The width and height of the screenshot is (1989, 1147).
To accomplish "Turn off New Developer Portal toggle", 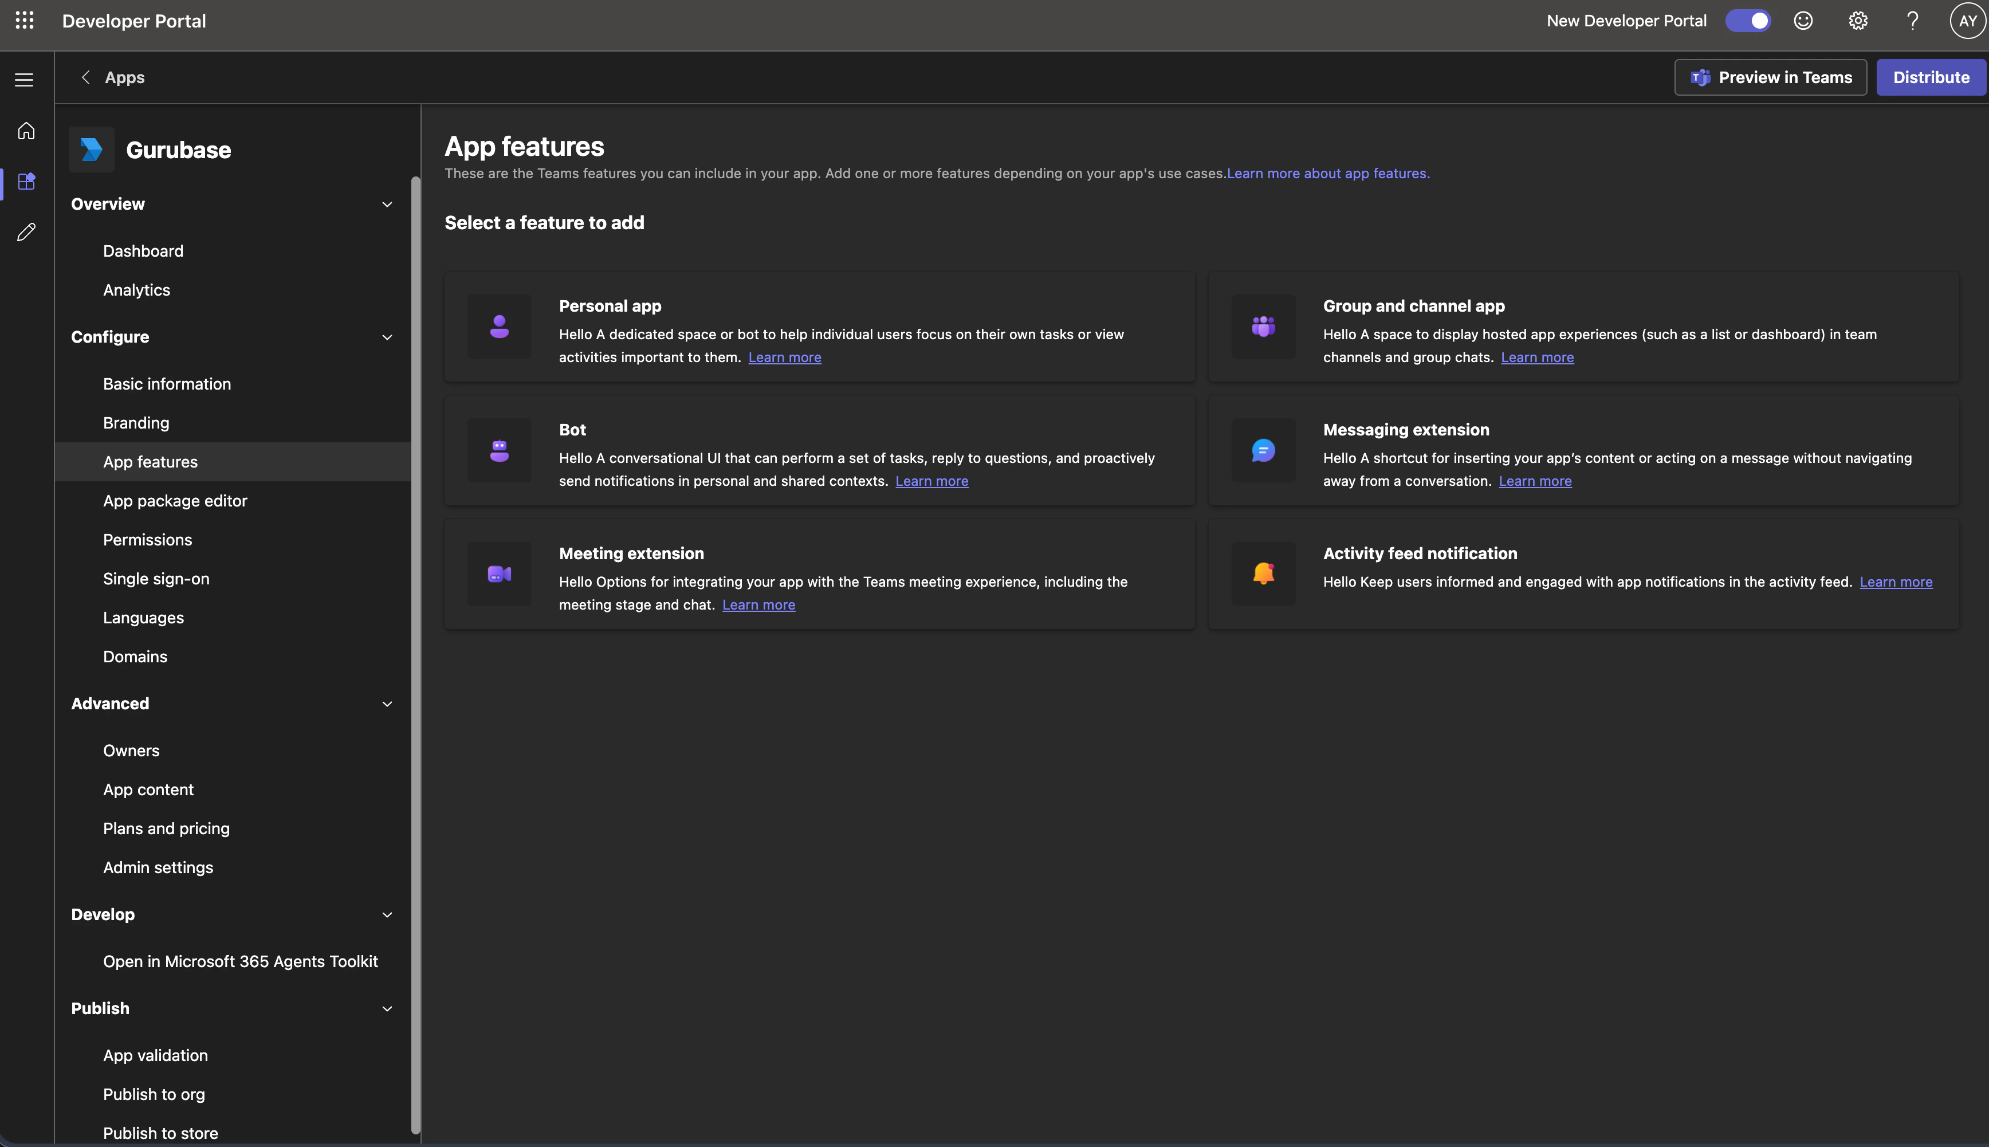I will [x=1748, y=21].
